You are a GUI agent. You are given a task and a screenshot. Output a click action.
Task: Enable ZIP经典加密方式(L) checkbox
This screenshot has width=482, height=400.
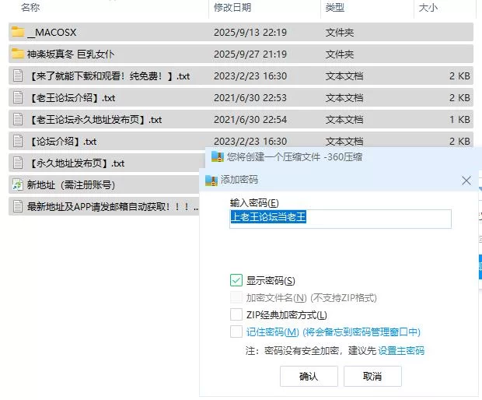(236, 314)
